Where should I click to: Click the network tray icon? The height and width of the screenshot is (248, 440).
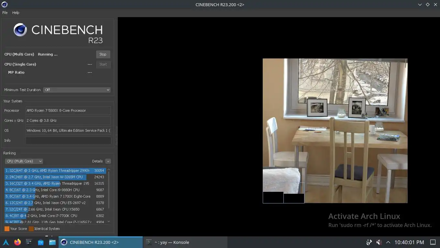click(x=369, y=242)
